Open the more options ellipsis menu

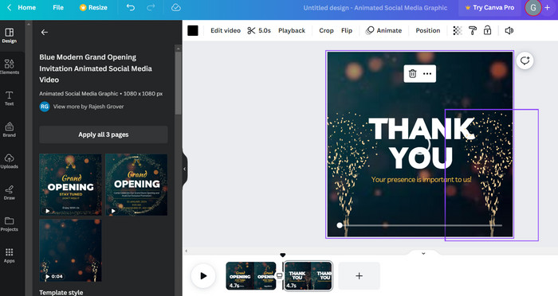427,73
